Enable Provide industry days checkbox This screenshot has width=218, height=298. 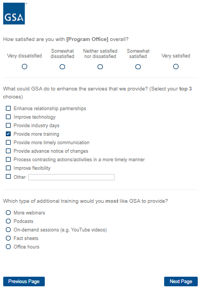tap(8, 125)
